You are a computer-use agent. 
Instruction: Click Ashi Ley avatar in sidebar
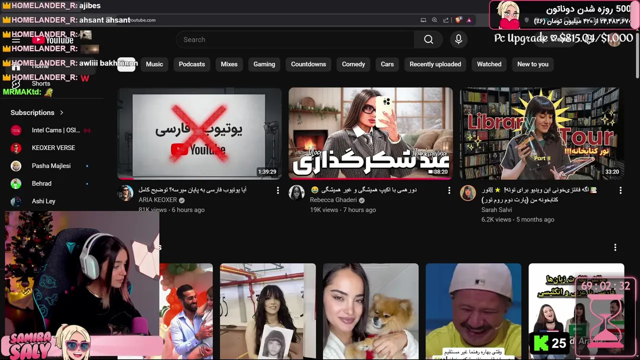click(16, 201)
